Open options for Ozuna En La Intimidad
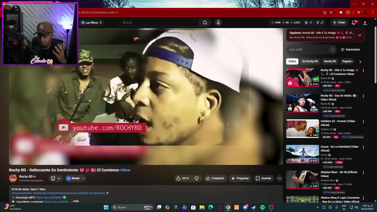The width and height of the screenshot is (377, 212). click(x=363, y=147)
